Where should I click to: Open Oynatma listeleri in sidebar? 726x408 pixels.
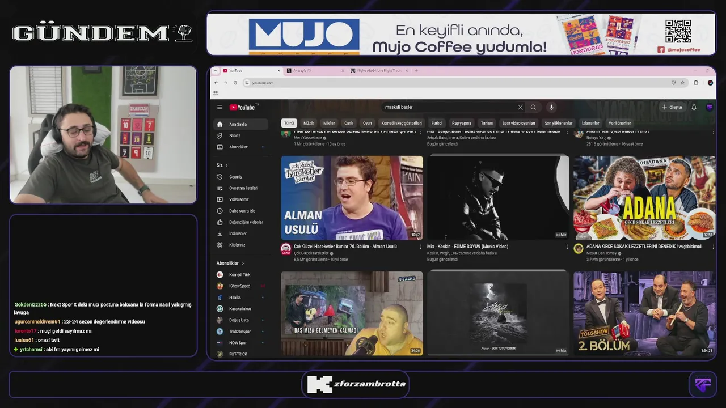click(x=241, y=188)
